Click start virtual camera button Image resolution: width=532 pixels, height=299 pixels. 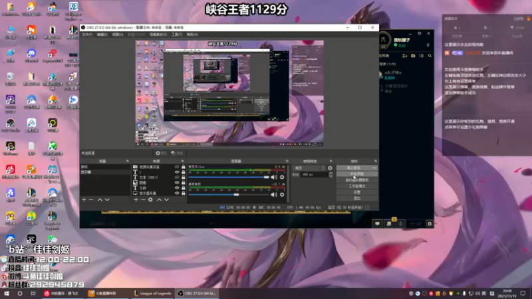coord(357,180)
